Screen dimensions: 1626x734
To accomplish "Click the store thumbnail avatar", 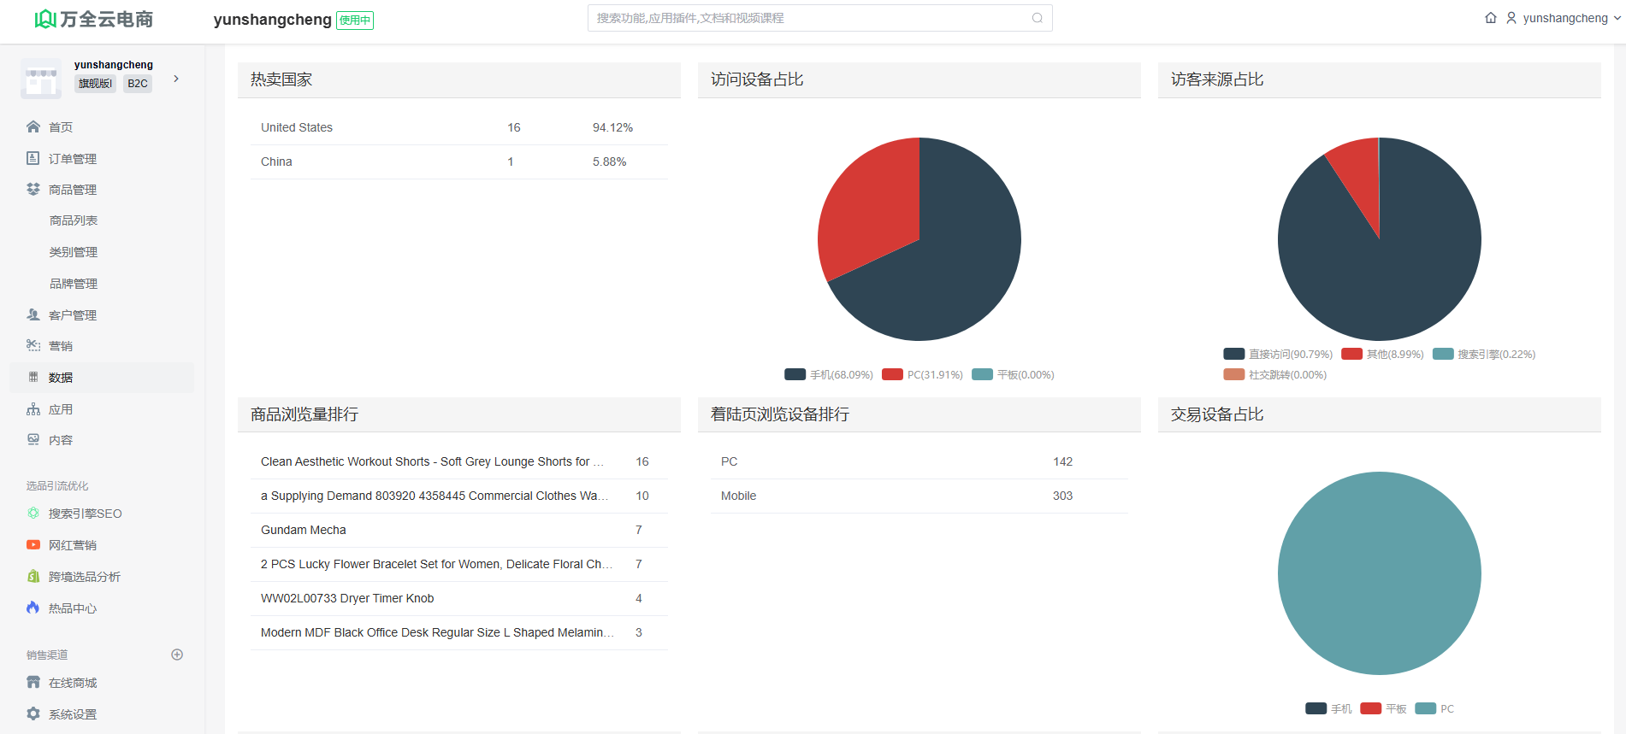I will click(40, 79).
